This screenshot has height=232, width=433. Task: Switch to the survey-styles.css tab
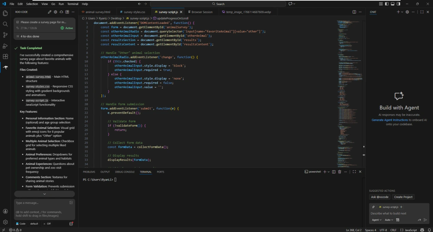(x=133, y=12)
